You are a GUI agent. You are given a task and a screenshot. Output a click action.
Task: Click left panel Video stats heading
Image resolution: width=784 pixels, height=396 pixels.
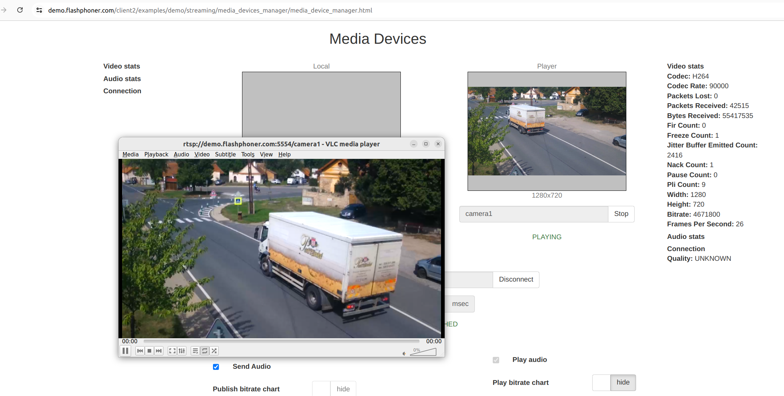(122, 66)
